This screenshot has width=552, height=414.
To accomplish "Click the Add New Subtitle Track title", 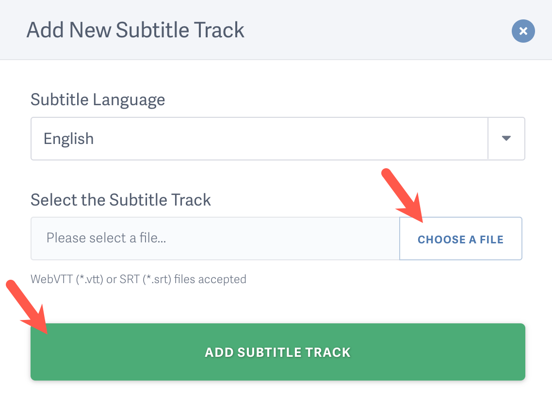I will 136,30.
